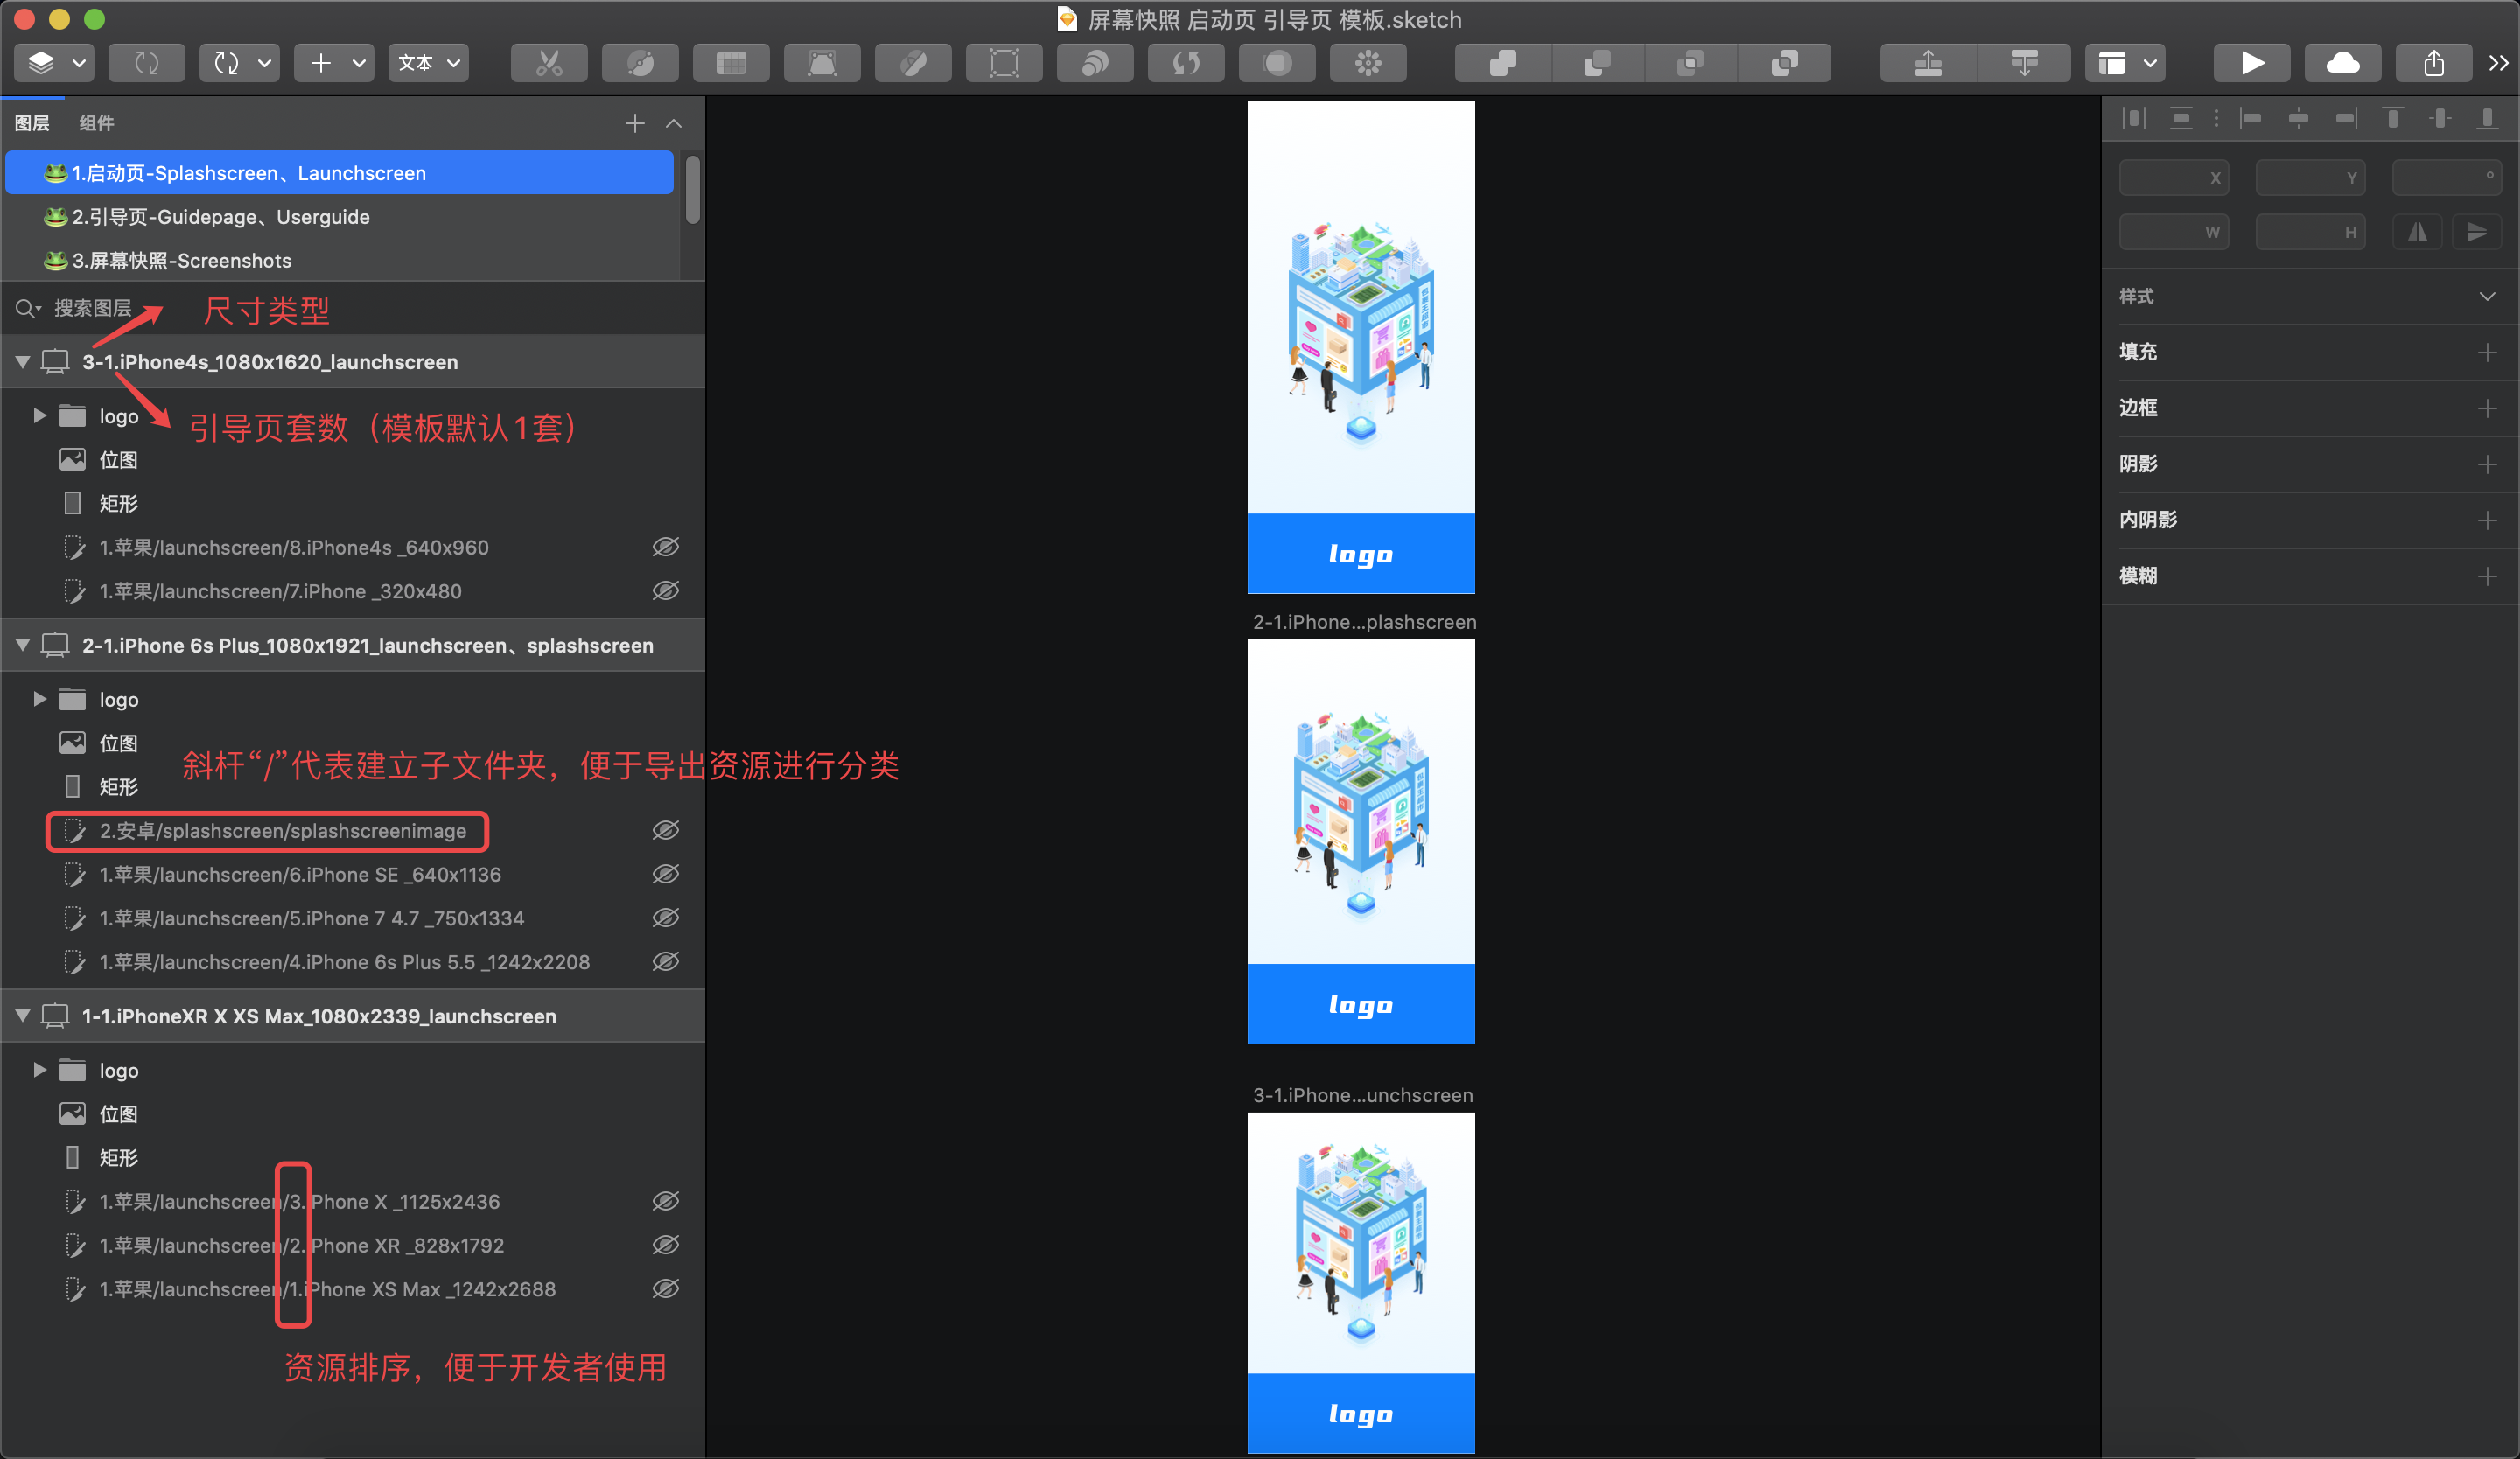Open the 文本 insert dropdown
This screenshot has width=2520, height=1459.
tap(429, 64)
